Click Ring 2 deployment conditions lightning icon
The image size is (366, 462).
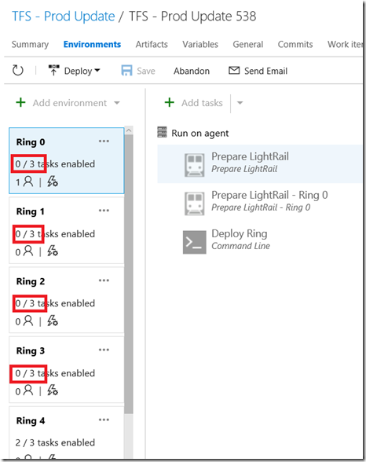coord(53,321)
